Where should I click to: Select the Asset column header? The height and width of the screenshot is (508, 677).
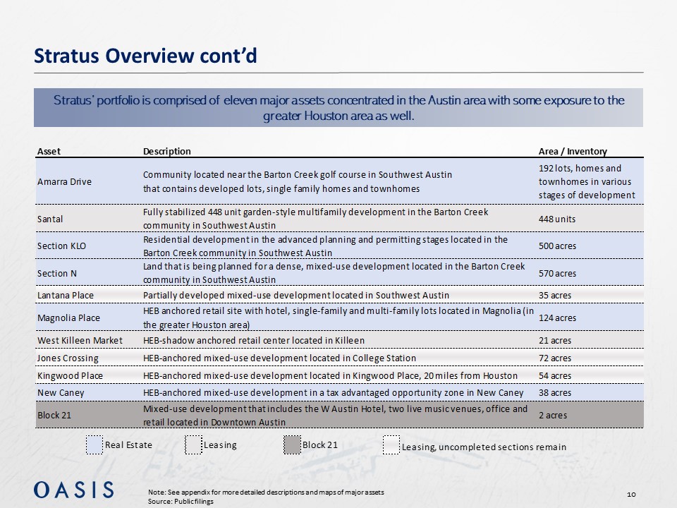pos(49,152)
